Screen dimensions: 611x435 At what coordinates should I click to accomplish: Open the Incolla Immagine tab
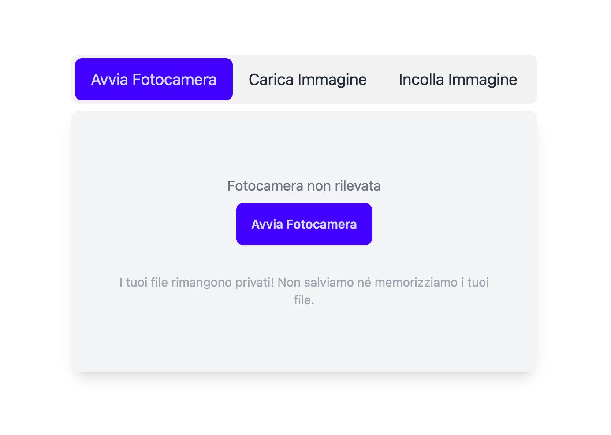[458, 79]
